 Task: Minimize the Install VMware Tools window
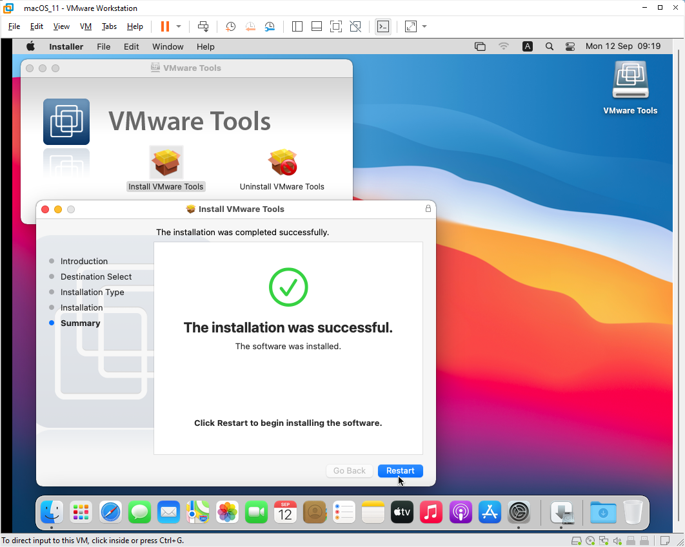pos(57,209)
